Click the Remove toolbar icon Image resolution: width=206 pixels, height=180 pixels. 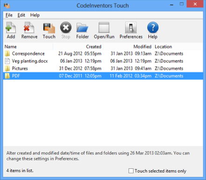click(x=29, y=27)
